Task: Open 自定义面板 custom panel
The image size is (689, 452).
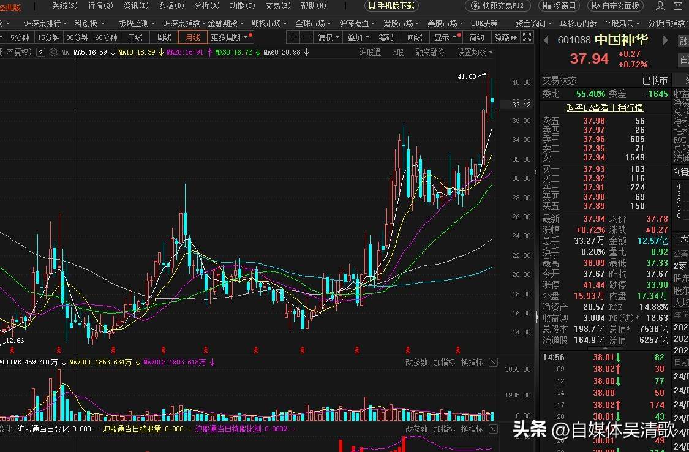Action: [617, 6]
